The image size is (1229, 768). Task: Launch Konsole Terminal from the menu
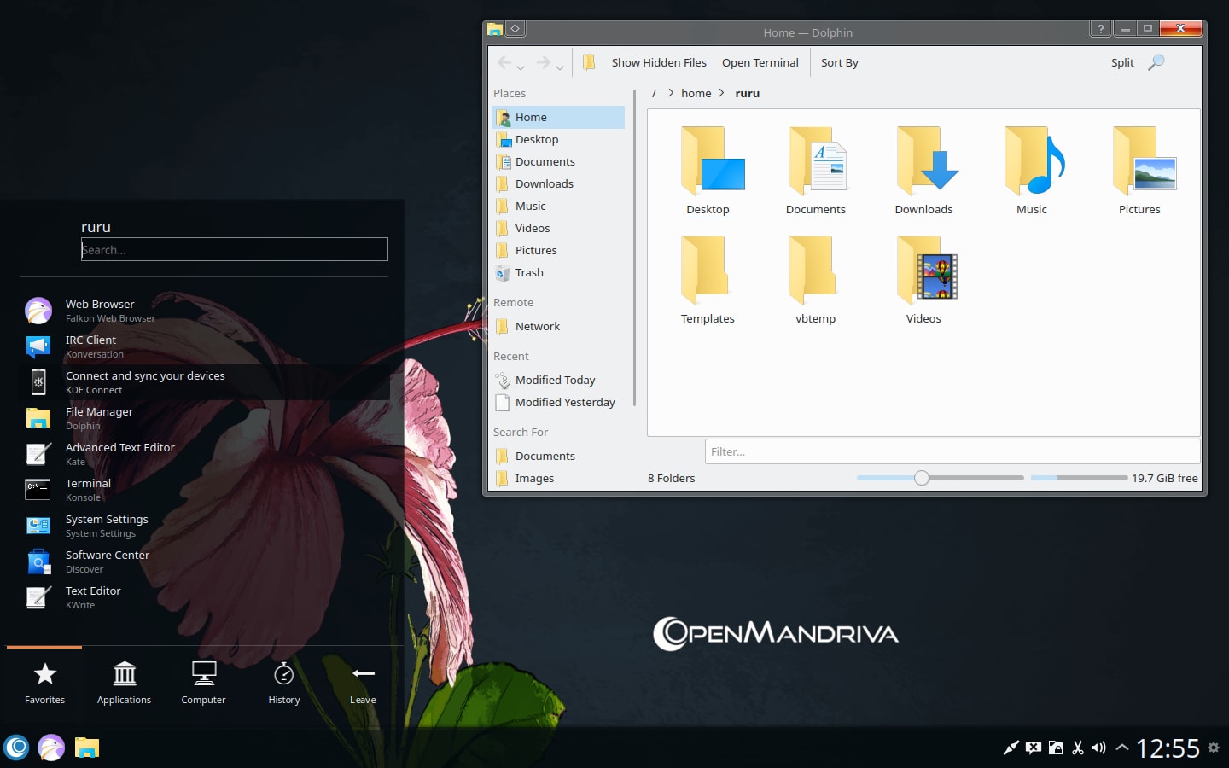(x=88, y=490)
